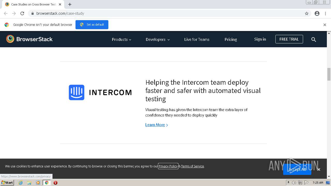Open the volume control tray icon

pos(294,183)
